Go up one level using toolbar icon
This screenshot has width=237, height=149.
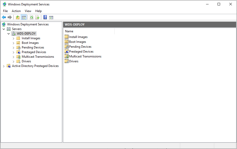pos(18,17)
